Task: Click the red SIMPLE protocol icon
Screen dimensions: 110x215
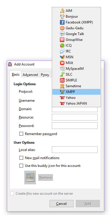Action: [62, 80]
